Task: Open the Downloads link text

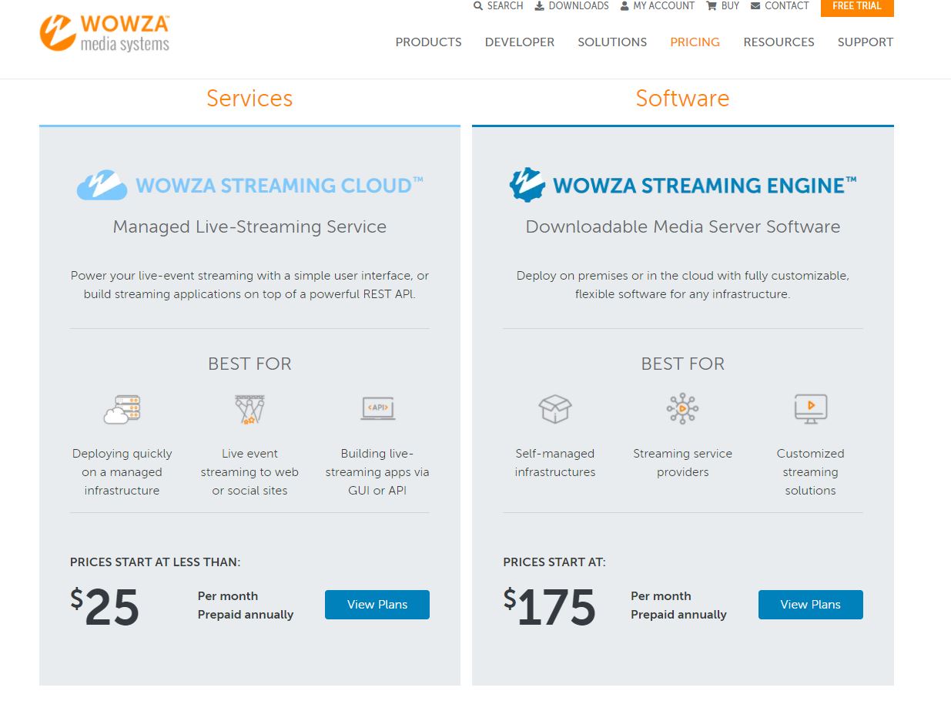Action: point(578,6)
